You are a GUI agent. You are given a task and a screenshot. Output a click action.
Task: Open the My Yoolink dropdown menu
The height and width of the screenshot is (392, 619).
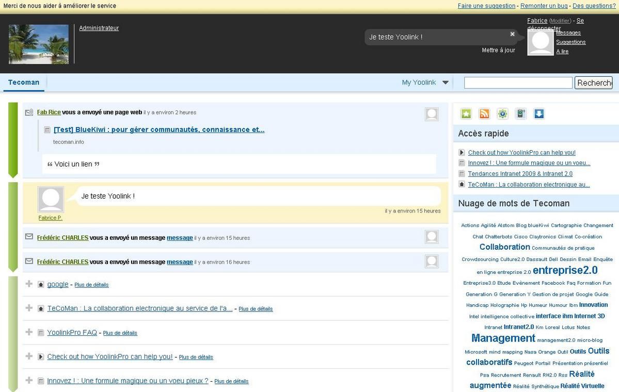pyautogui.click(x=425, y=83)
